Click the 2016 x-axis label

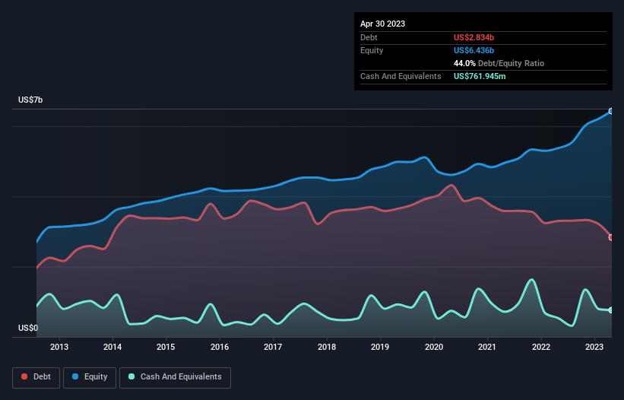[220, 347]
